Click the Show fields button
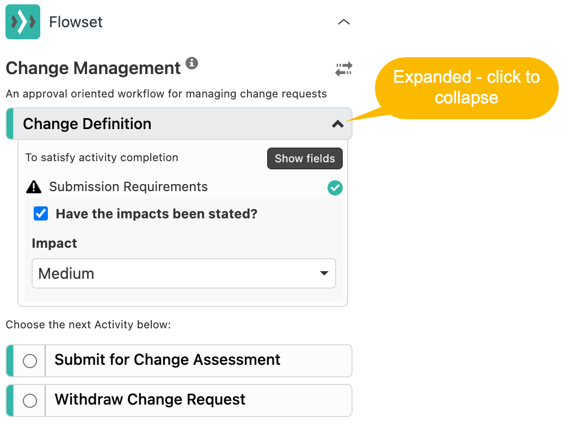 point(305,158)
